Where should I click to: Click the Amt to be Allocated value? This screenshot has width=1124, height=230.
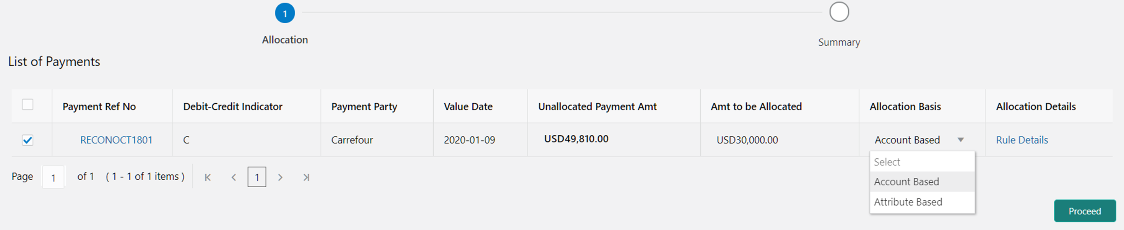[x=747, y=140]
